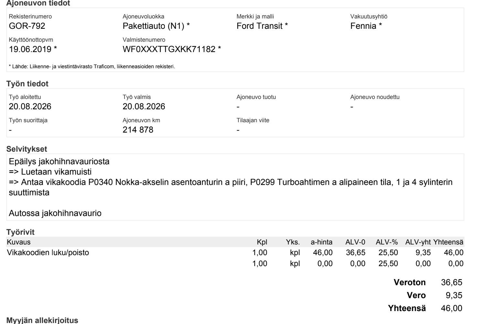Click the bold Yhteensä total 46,00
Image resolution: width=479 pixels, height=324 pixels.
click(x=452, y=308)
